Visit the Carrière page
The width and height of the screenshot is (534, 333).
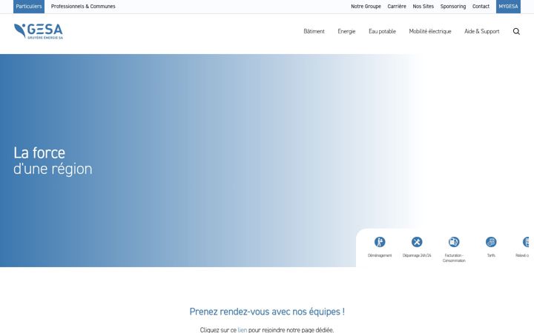click(x=397, y=7)
